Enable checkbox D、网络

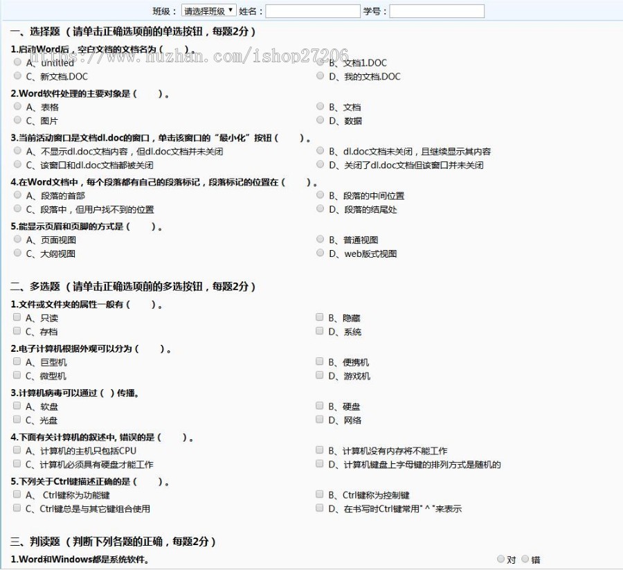319,419
